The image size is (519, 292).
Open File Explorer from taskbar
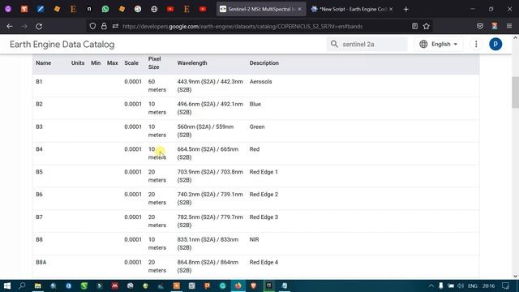tap(38, 286)
